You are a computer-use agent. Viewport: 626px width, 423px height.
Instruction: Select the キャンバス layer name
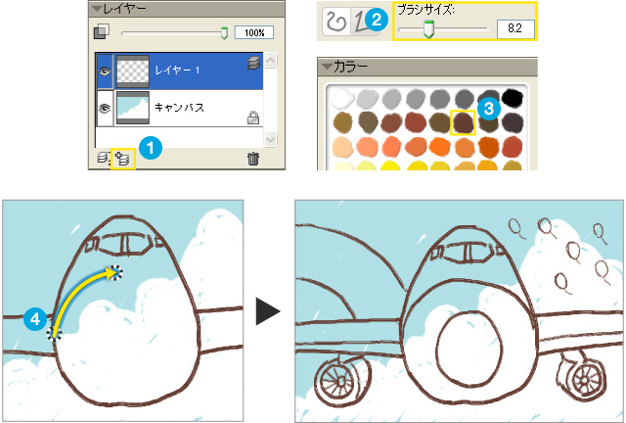click(x=179, y=107)
